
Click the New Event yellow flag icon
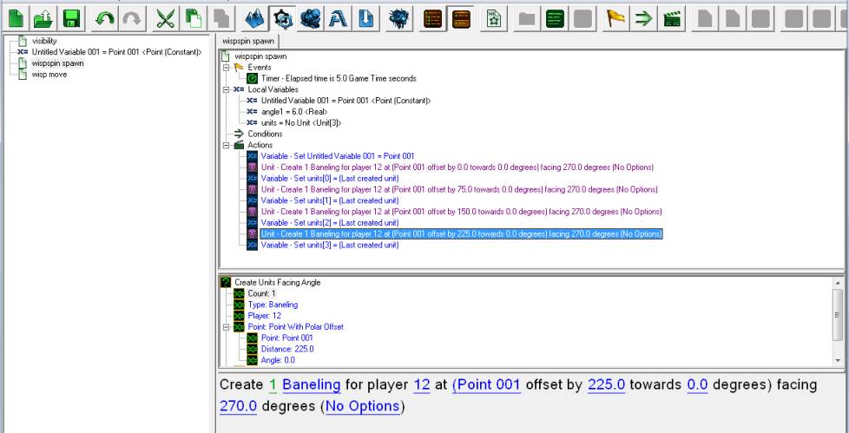click(615, 17)
